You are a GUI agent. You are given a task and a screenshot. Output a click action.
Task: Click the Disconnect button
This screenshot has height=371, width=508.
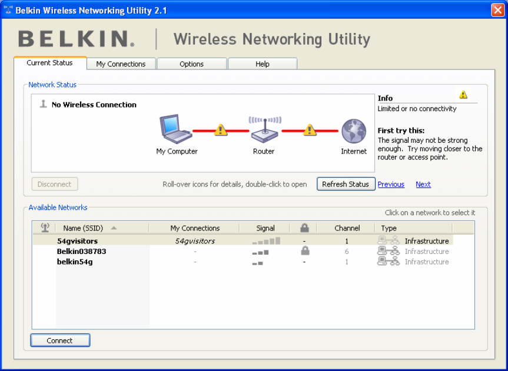[54, 184]
